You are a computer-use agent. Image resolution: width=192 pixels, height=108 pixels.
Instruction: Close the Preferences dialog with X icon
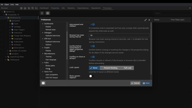click(149, 20)
